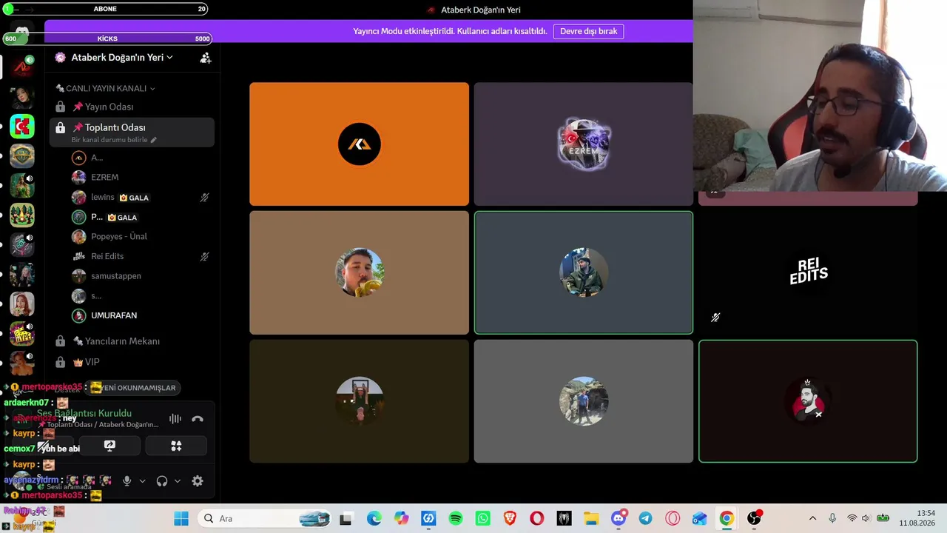The height and width of the screenshot is (533, 947).
Task: Launch Brave browser from taskbar
Action: pos(510,519)
